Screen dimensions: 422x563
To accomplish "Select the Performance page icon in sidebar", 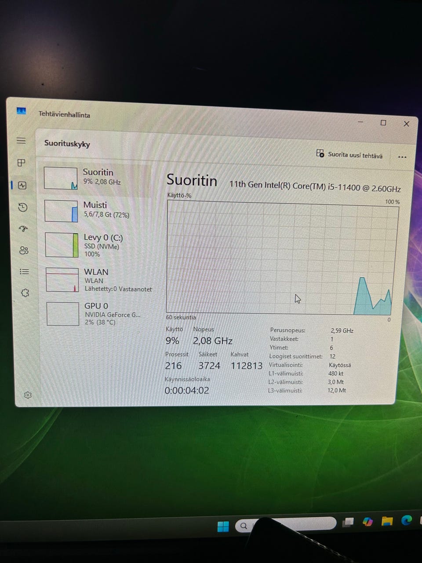I will point(22,185).
